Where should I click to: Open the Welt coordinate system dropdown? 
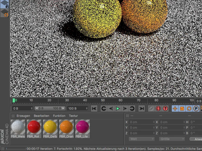[141, 139]
